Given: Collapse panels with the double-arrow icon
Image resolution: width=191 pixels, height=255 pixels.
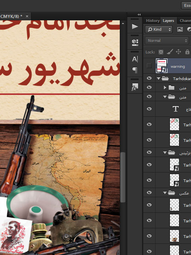Looking at the screenshot, I should pos(139,14).
